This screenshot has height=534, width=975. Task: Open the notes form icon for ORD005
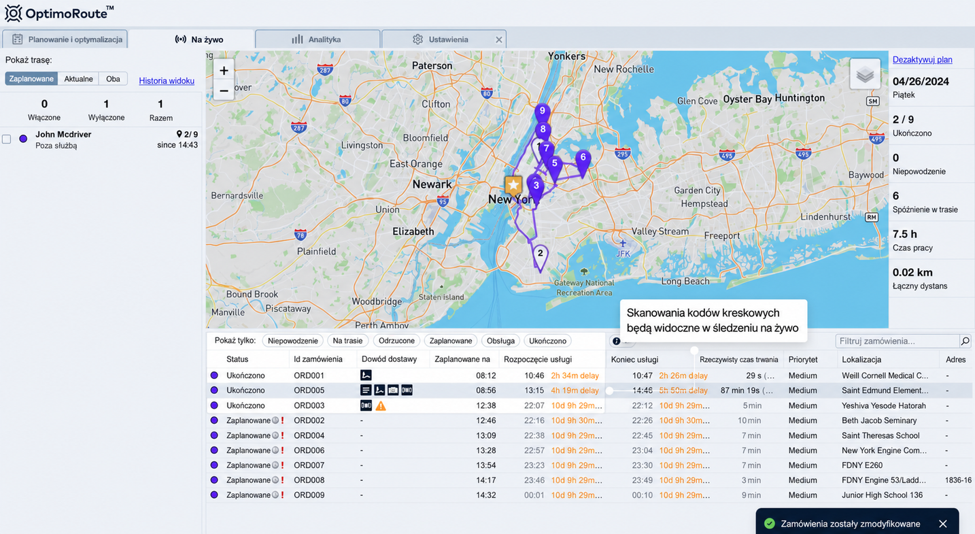(x=366, y=390)
